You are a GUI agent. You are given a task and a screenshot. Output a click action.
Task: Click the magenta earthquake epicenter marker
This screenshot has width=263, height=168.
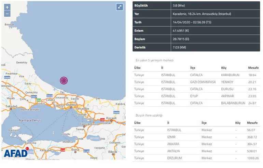click(64, 80)
